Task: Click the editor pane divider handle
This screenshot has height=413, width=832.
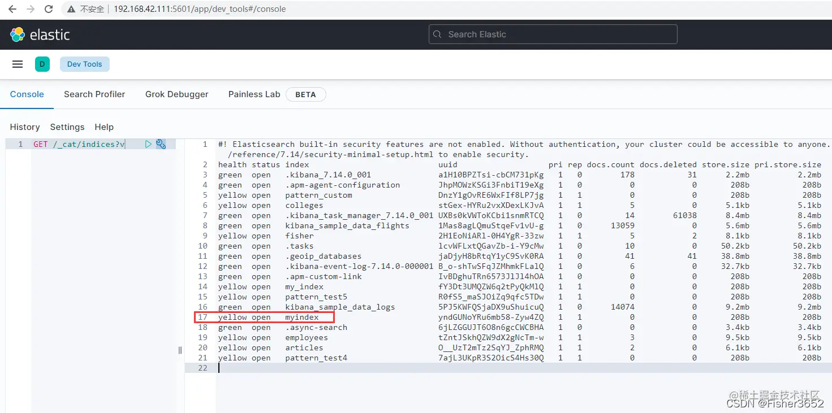Action: pyautogui.click(x=180, y=350)
